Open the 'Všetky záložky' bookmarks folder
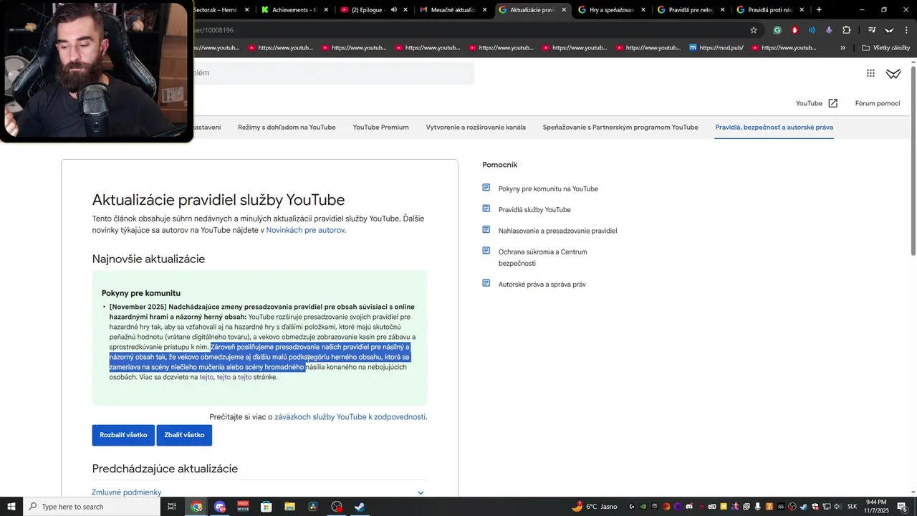 click(885, 48)
